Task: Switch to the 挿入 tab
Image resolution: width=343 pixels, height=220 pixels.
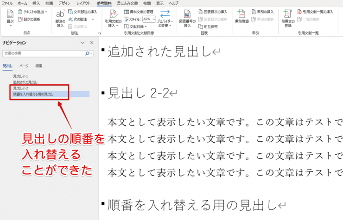Action: (x=36, y=3)
